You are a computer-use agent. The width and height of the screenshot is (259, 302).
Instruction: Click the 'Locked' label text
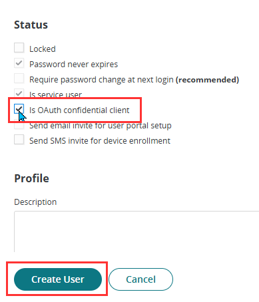43,49
